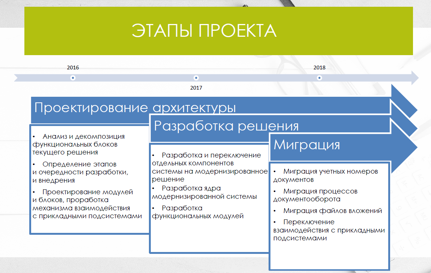
Task: Click the 2018 year label
Action: click(319, 68)
